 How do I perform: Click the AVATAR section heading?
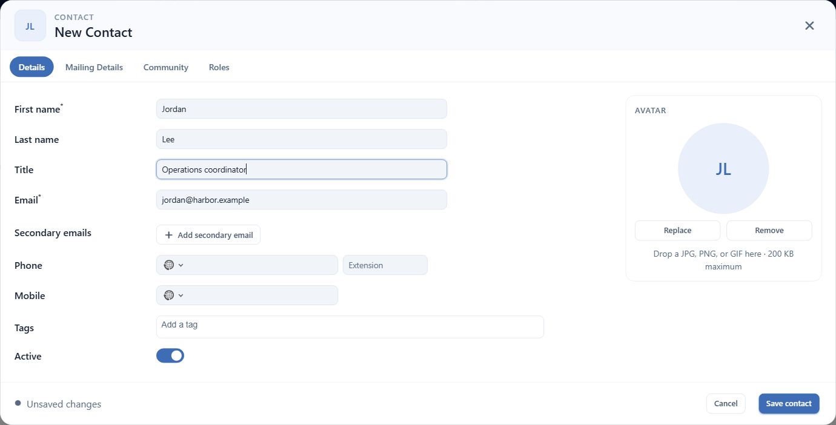[x=651, y=111]
